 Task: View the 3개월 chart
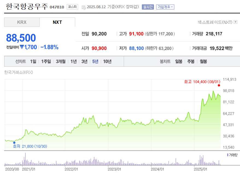pyautogui.click(x=61, y=61)
